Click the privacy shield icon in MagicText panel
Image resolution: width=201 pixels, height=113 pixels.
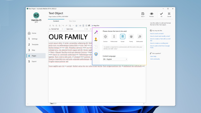96,54
